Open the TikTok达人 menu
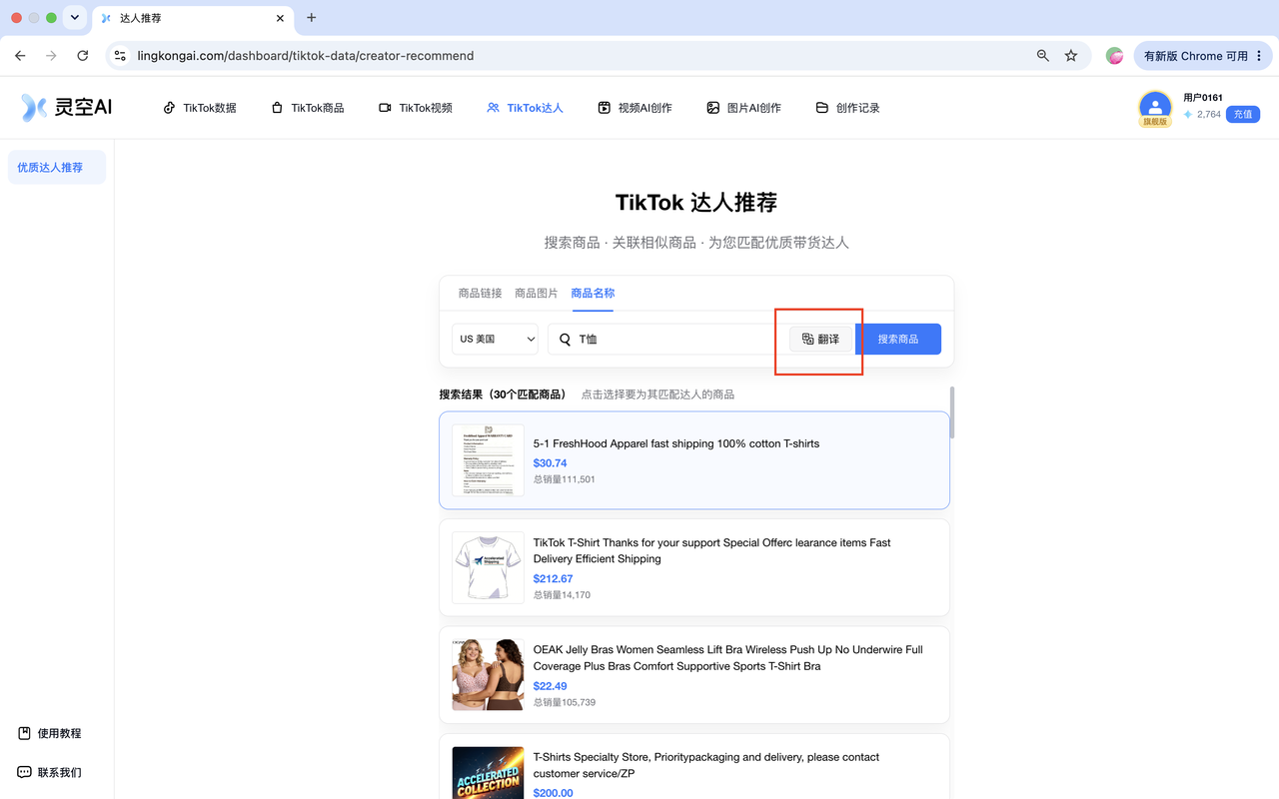This screenshot has width=1279, height=799. pyautogui.click(x=525, y=108)
